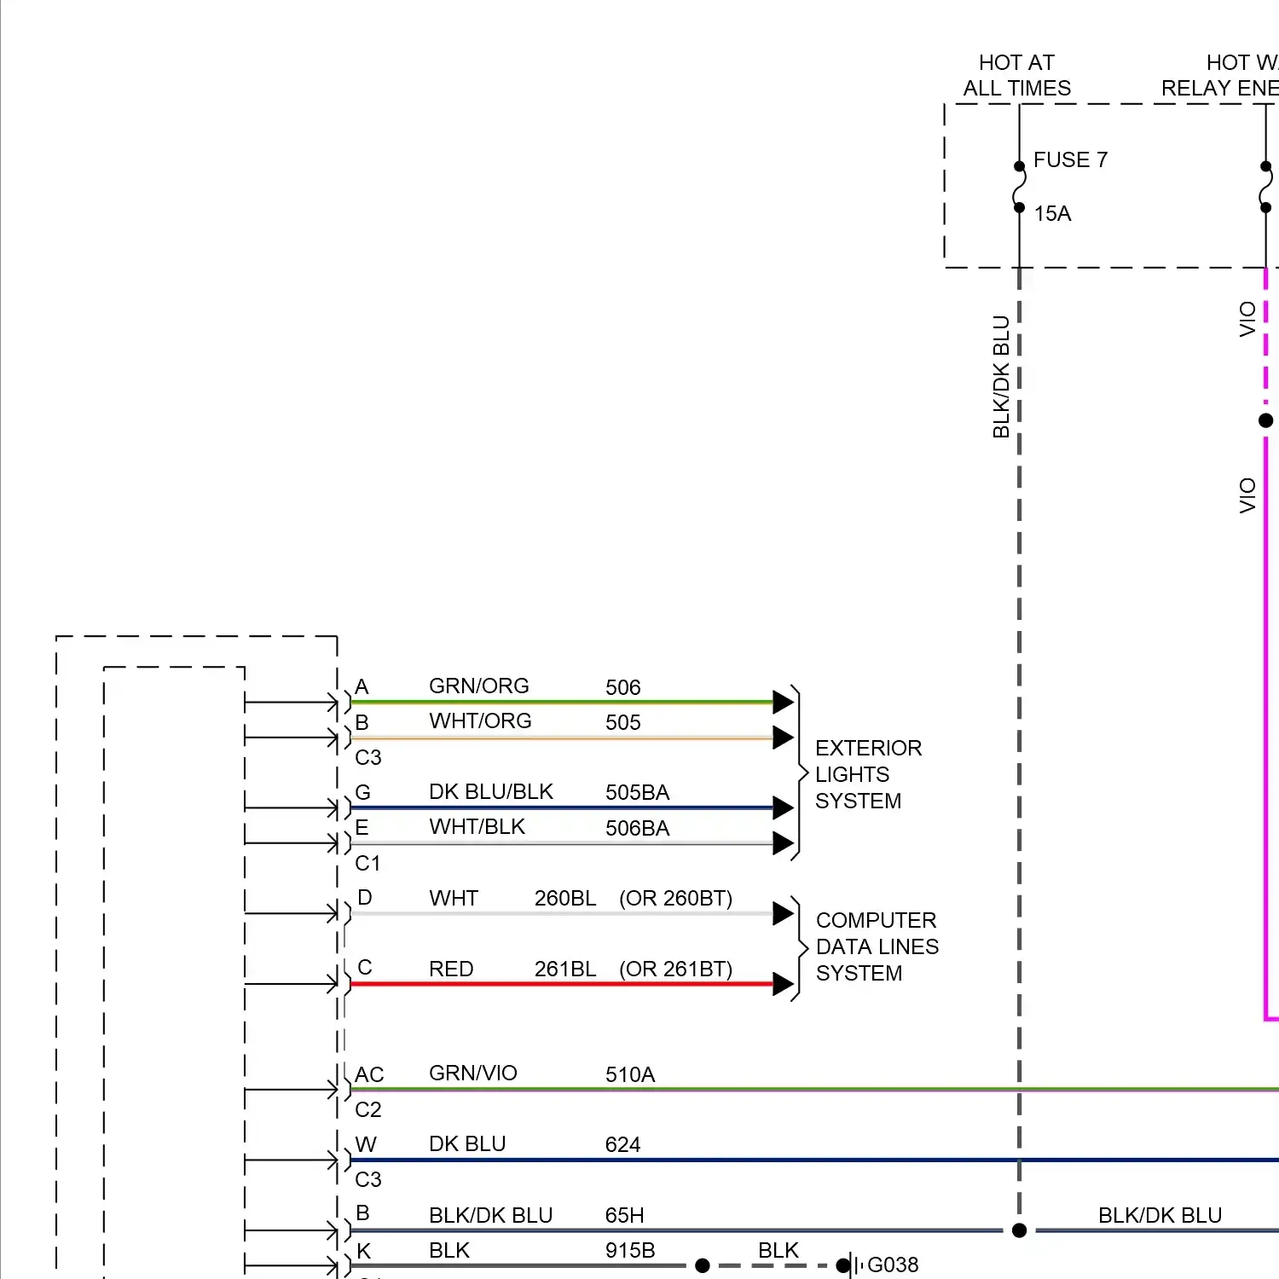Click the (OR 261BT) alternate circuit text
The image size is (1279, 1279).
click(x=675, y=969)
